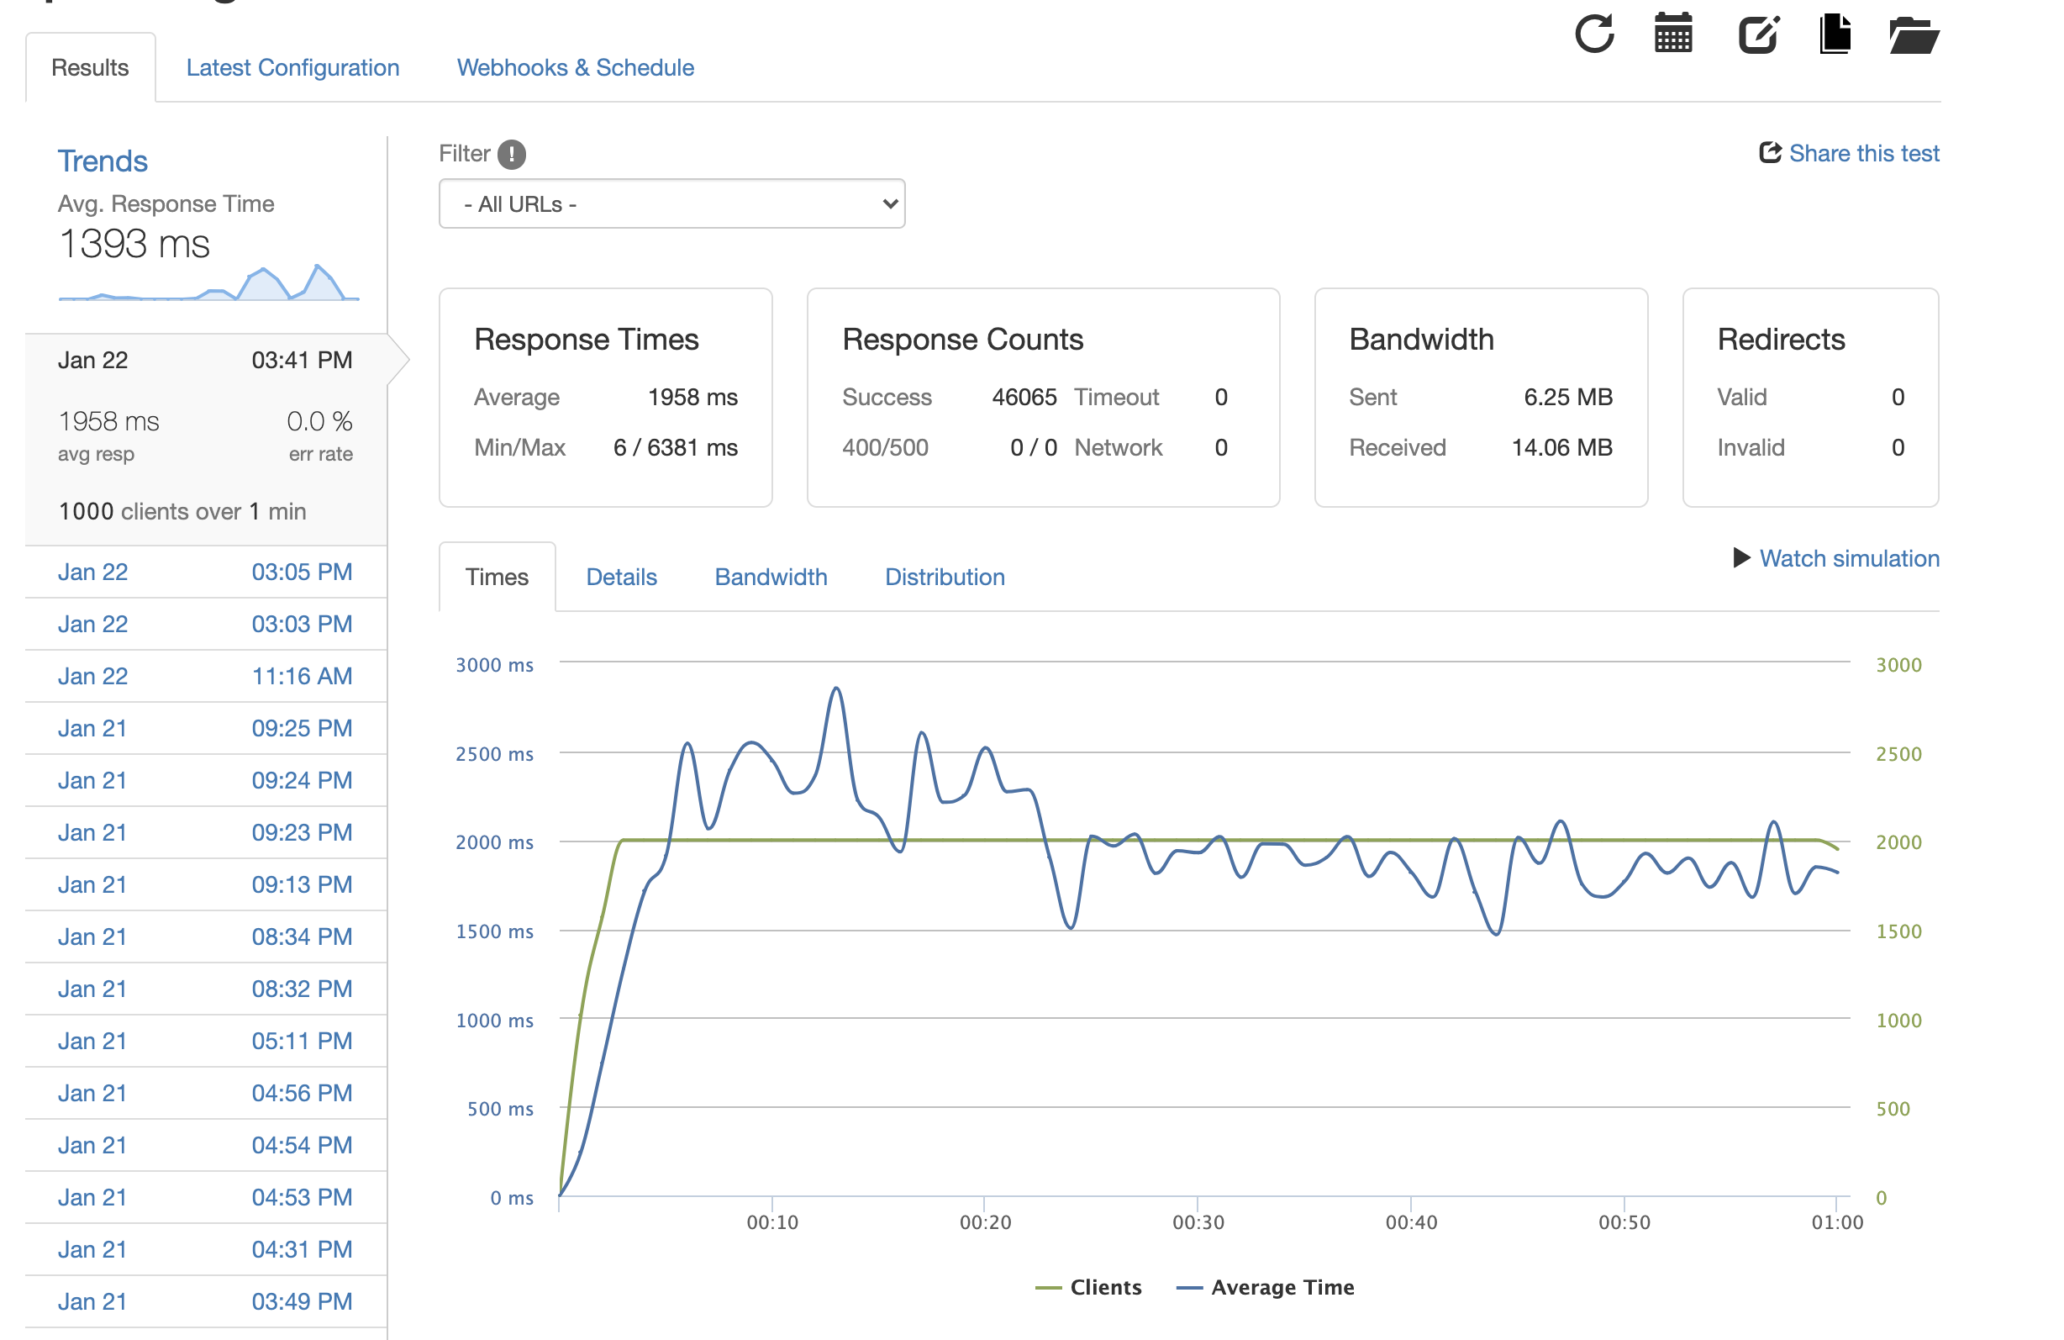Open the All URLs filter dropdown
Viewport: 2064px width, 1340px height.
click(672, 203)
